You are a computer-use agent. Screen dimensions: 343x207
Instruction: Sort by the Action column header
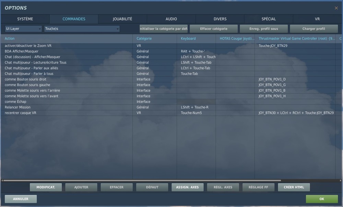pyautogui.click(x=67, y=38)
